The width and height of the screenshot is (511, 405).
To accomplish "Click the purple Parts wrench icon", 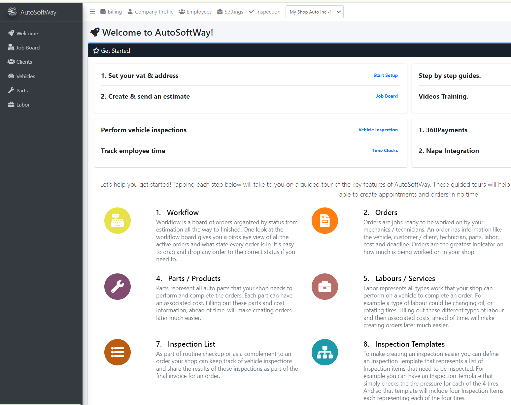I will pos(118,287).
